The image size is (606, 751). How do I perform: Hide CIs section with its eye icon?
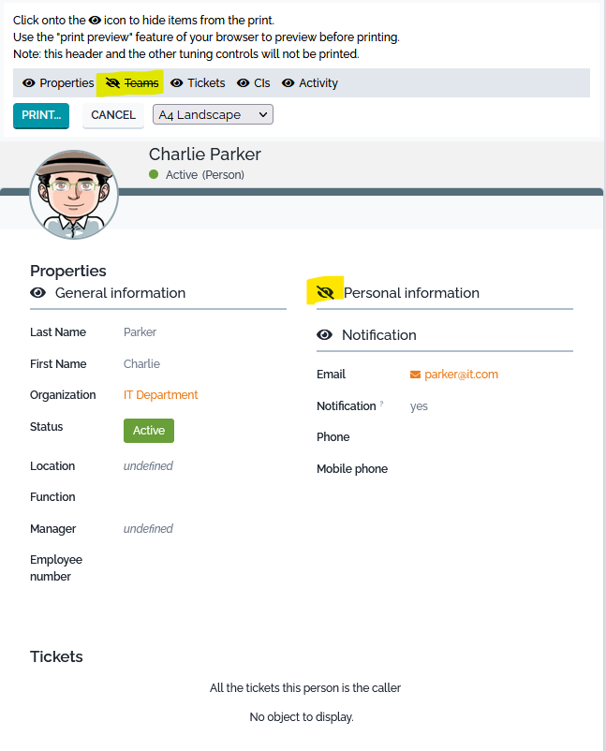click(x=243, y=83)
